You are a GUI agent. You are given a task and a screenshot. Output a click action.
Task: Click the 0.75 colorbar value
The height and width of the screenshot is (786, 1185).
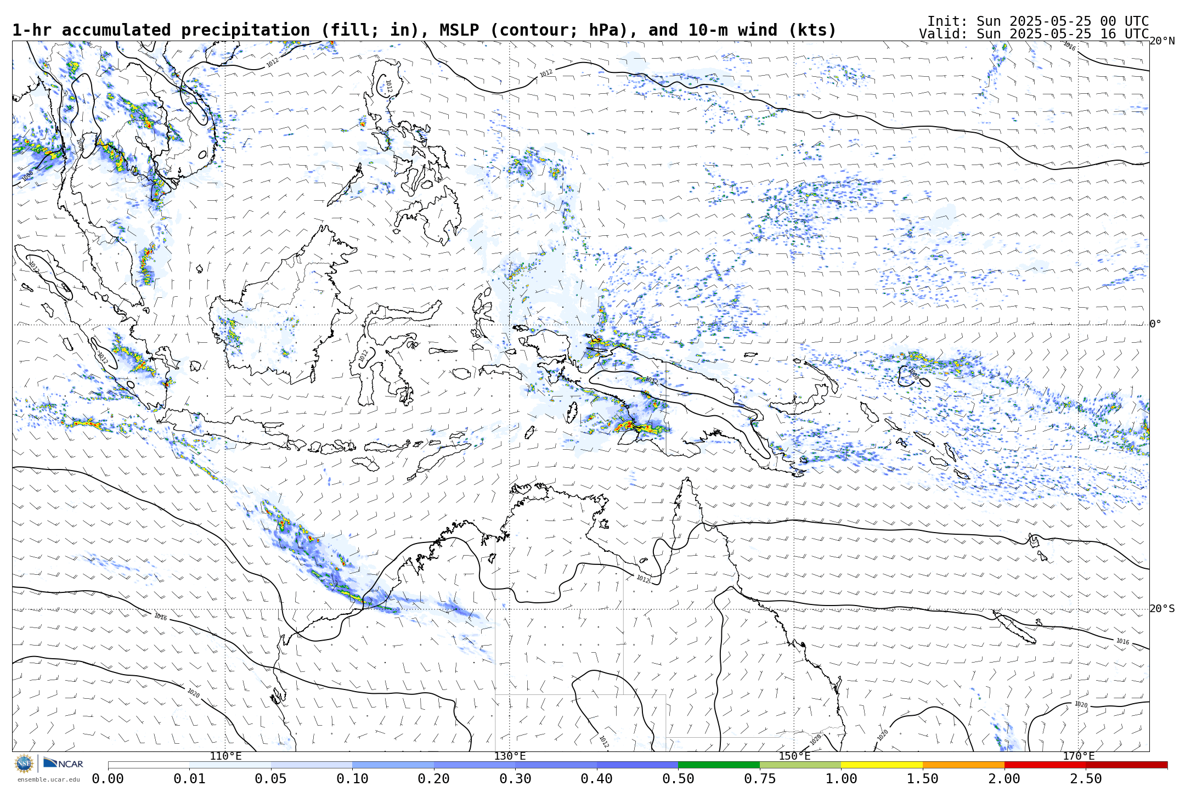(x=760, y=779)
